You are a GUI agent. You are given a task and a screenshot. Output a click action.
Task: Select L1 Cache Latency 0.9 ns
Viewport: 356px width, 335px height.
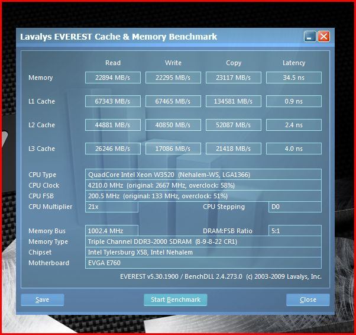294,101
